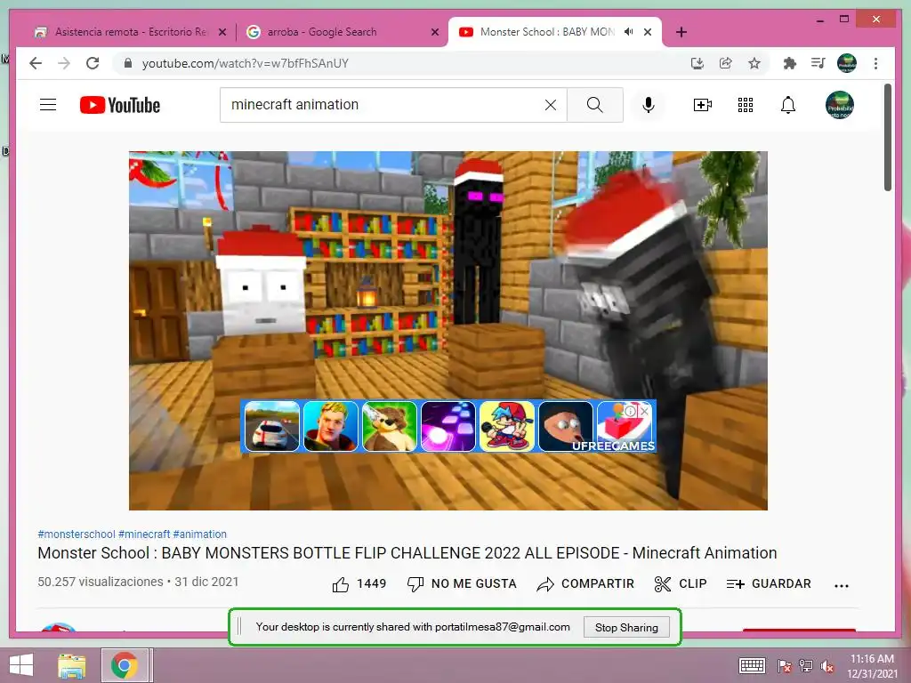911x683 pixels.
Task: Click the Fortnite character ad thumbnail
Action: [331, 426]
